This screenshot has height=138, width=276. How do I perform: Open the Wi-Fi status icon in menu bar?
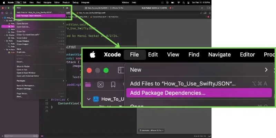coord(179,2)
